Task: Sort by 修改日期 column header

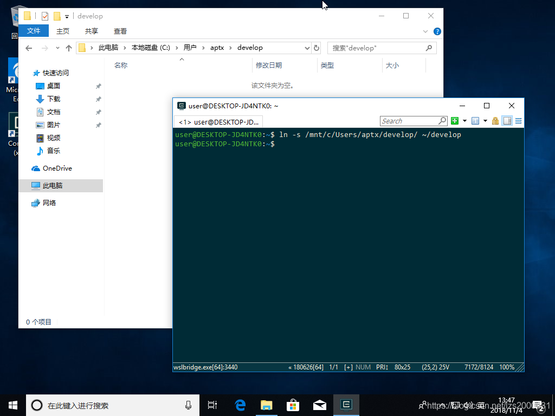Action: tap(269, 66)
